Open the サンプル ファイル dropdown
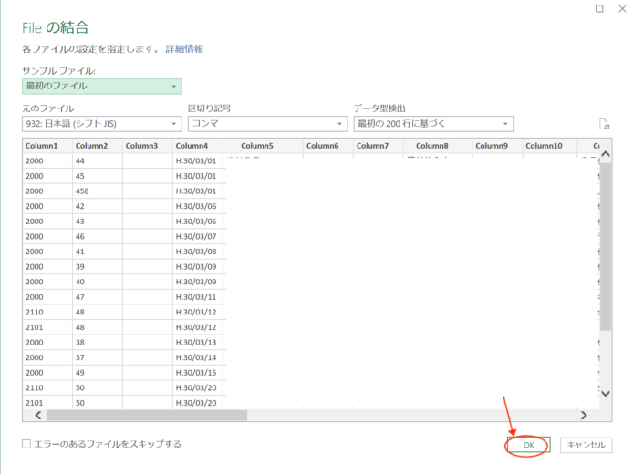The image size is (633, 474). click(x=101, y=87)
